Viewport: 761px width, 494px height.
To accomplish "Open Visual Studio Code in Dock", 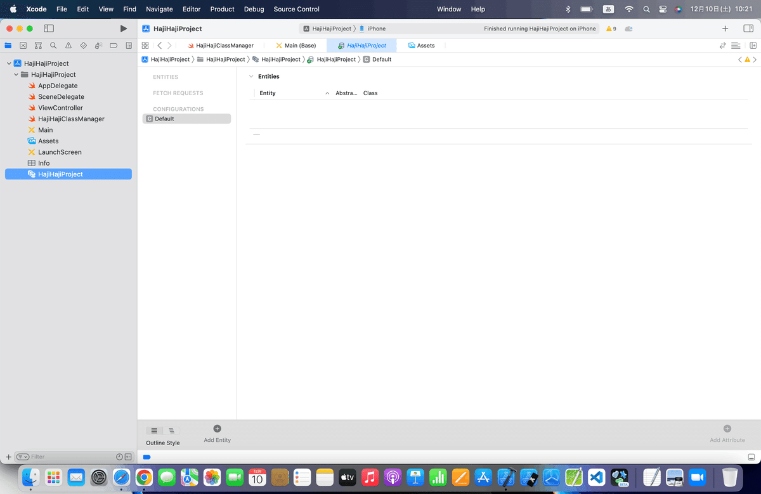I will tap(596, 477).
